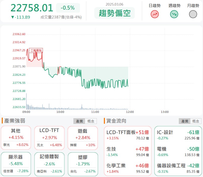Select the 產業 tab in 資金流向 section
Image resolution: width=203 pixels, height=177 pixels.
coord(185,121)
